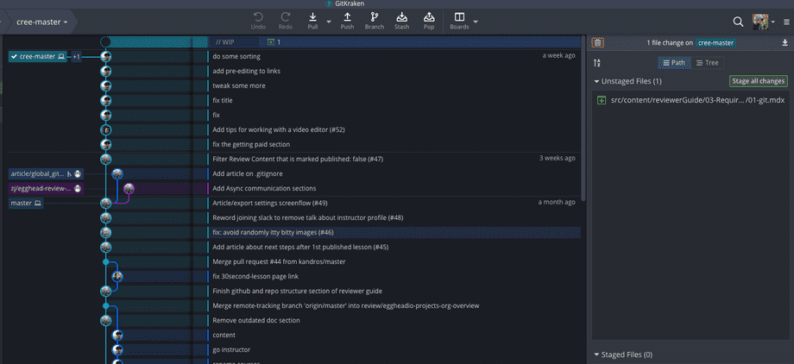Click the commit graph vertical scrollbar
794x364 pixels.
583,119
